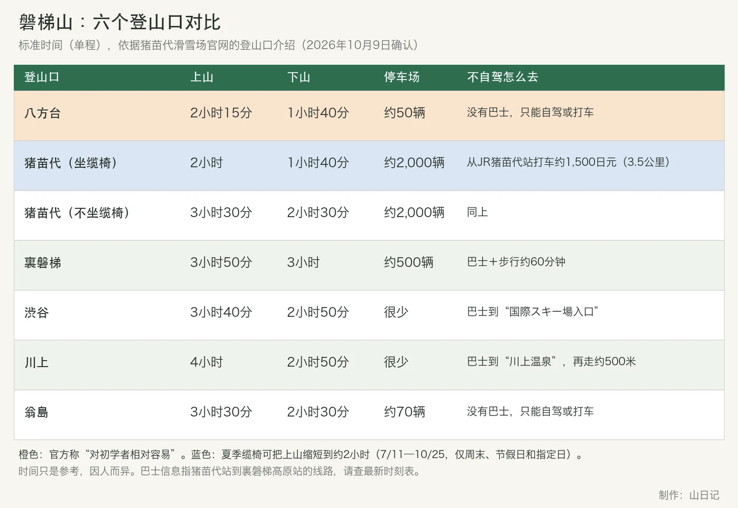
Task: Click 3小时30分 in the 翁島 row
Action: (x=221, y=412)
